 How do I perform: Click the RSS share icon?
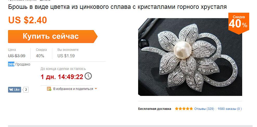point(49,89)
